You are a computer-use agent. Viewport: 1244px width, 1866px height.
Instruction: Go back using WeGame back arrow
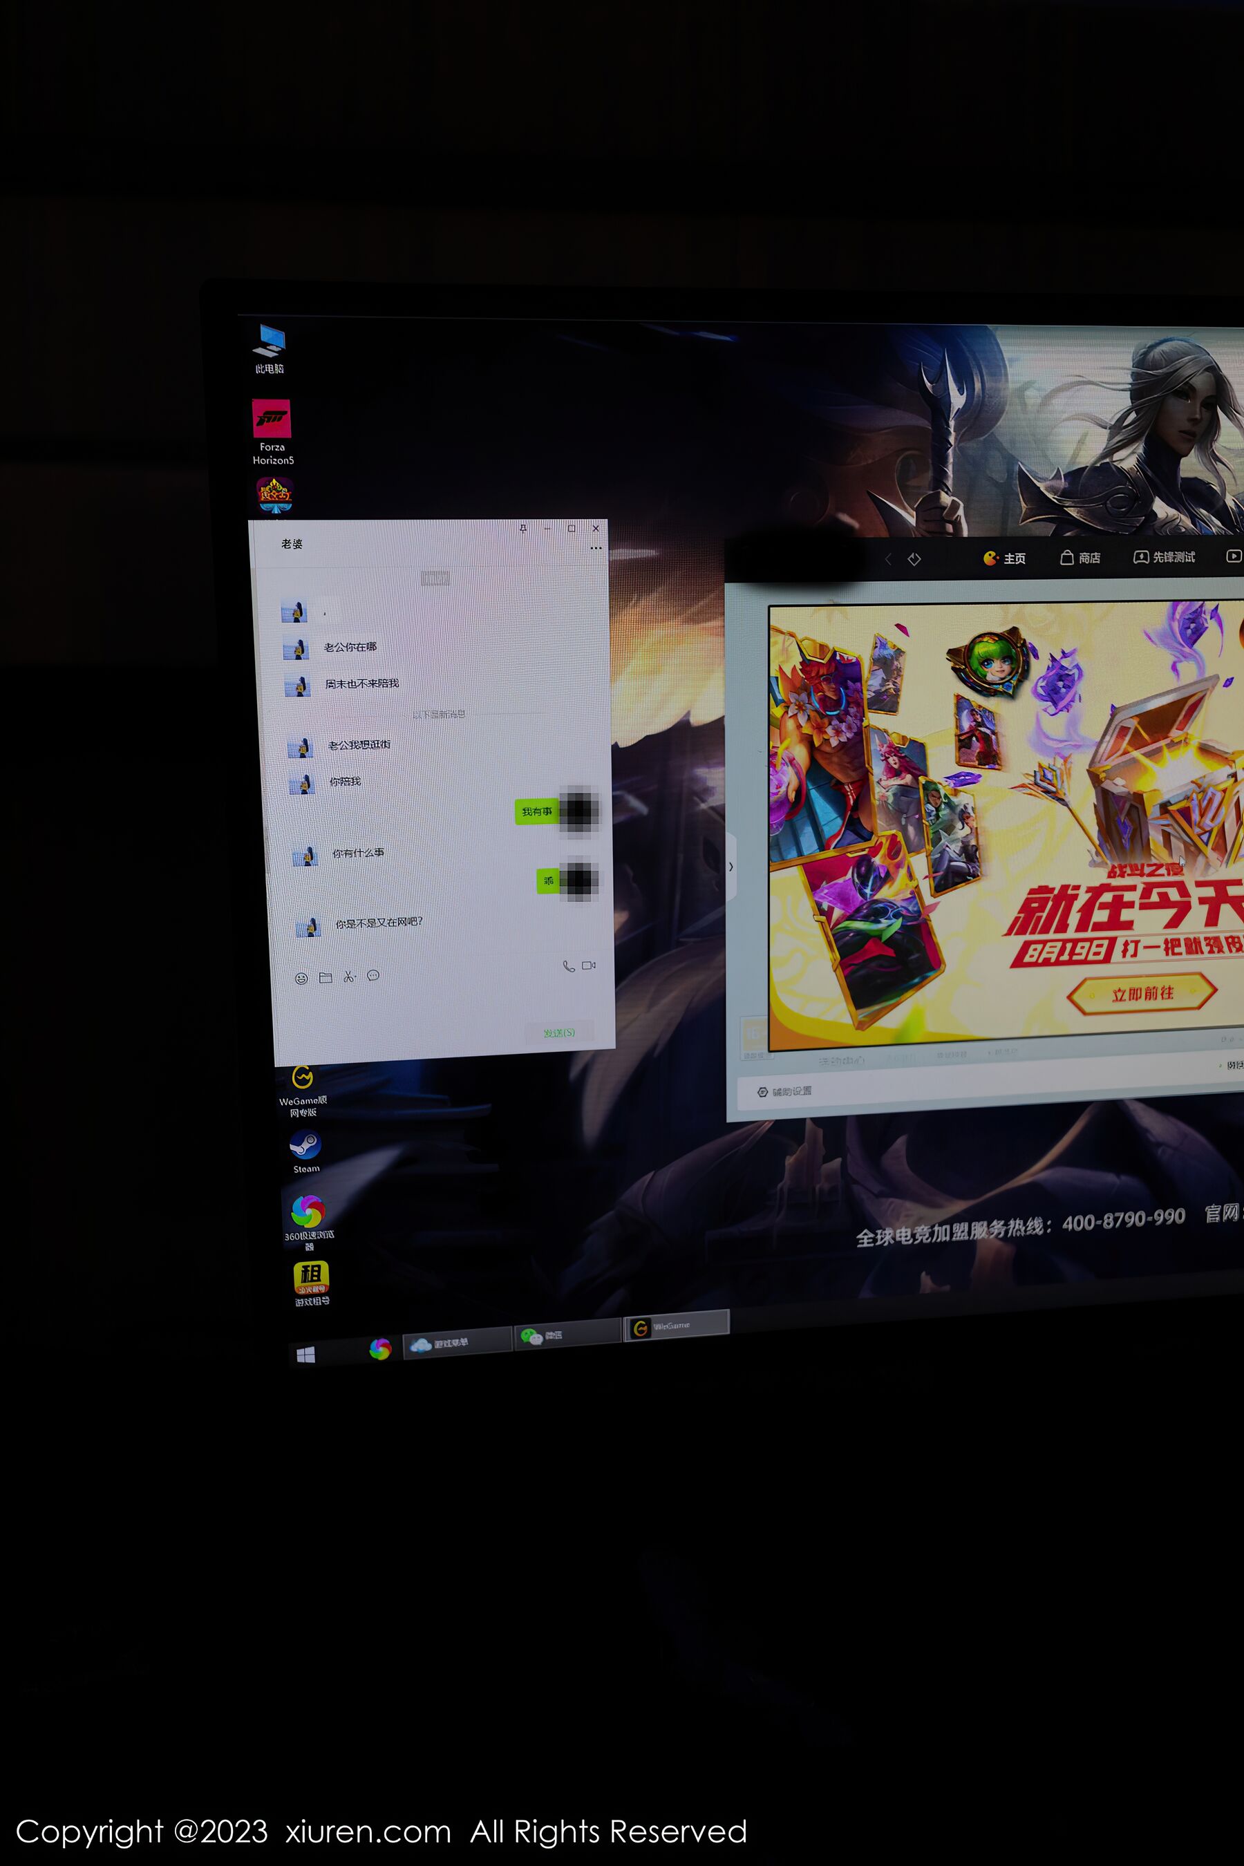[889, 559]
